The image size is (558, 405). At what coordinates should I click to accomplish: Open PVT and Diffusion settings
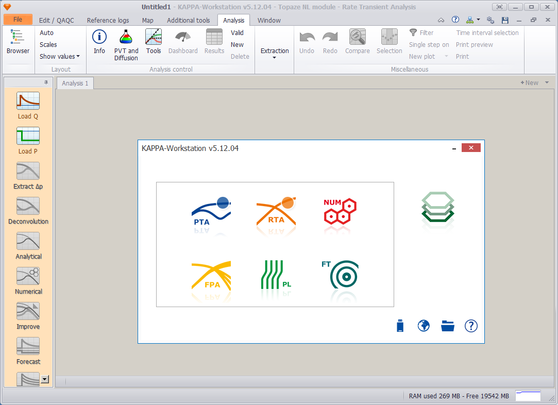(126, 45)
